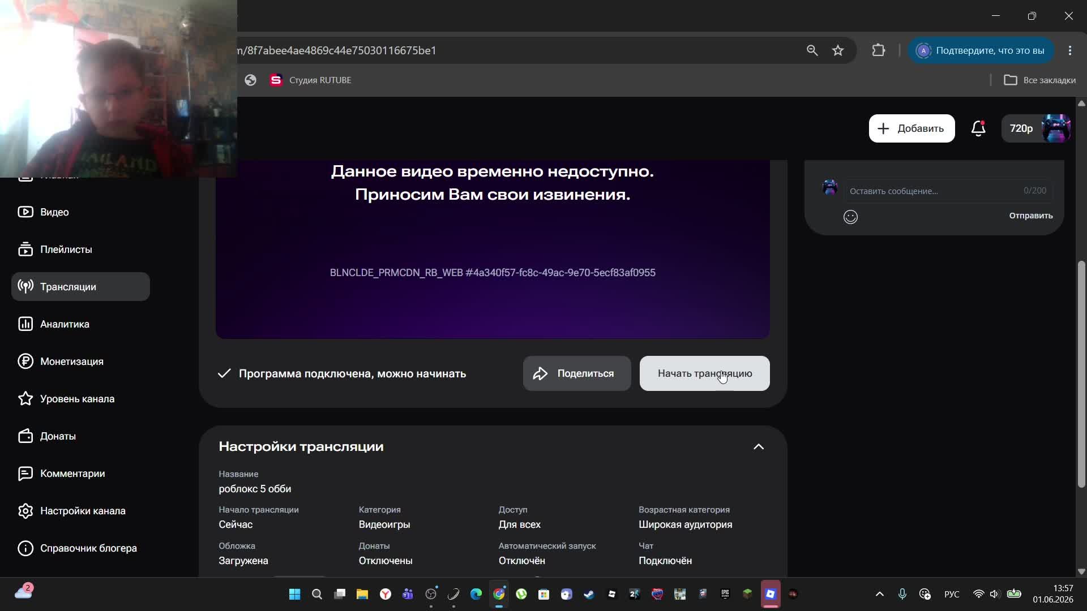Open OBS Studio taskbar icon
This screenshot has width=1087, height=611.
[x=431, y=594]
